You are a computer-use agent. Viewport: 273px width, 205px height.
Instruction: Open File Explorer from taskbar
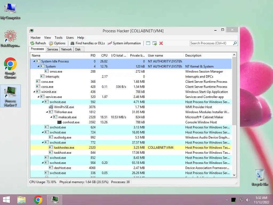click(22, 200)
